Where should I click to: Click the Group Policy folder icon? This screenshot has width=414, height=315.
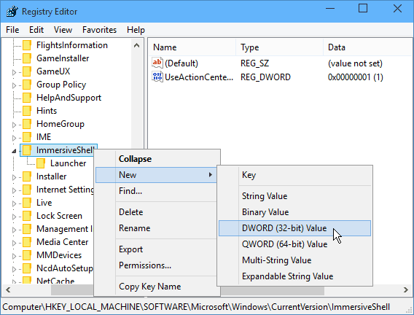click(27, 85)
